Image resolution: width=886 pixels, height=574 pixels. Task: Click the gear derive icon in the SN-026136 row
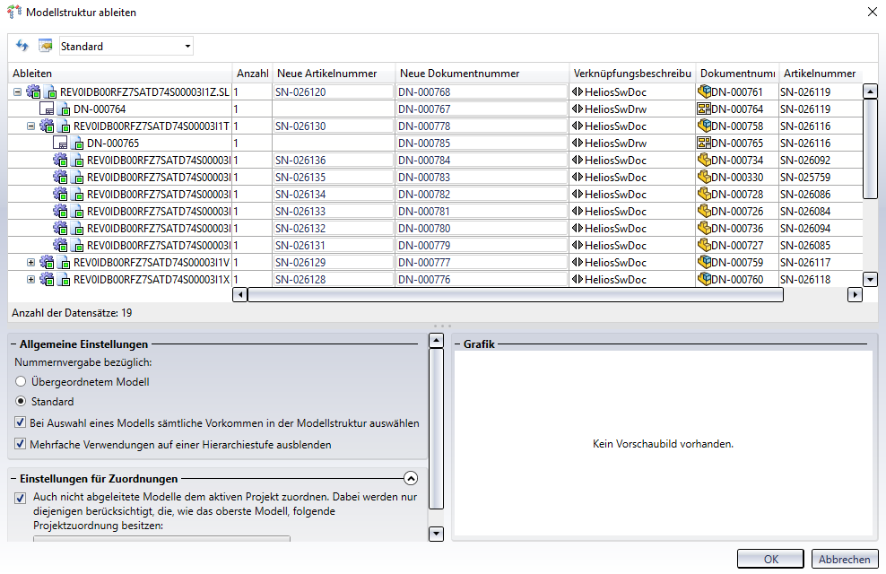coord(60,160)
